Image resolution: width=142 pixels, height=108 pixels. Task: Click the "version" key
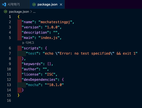tap(31, 27)
